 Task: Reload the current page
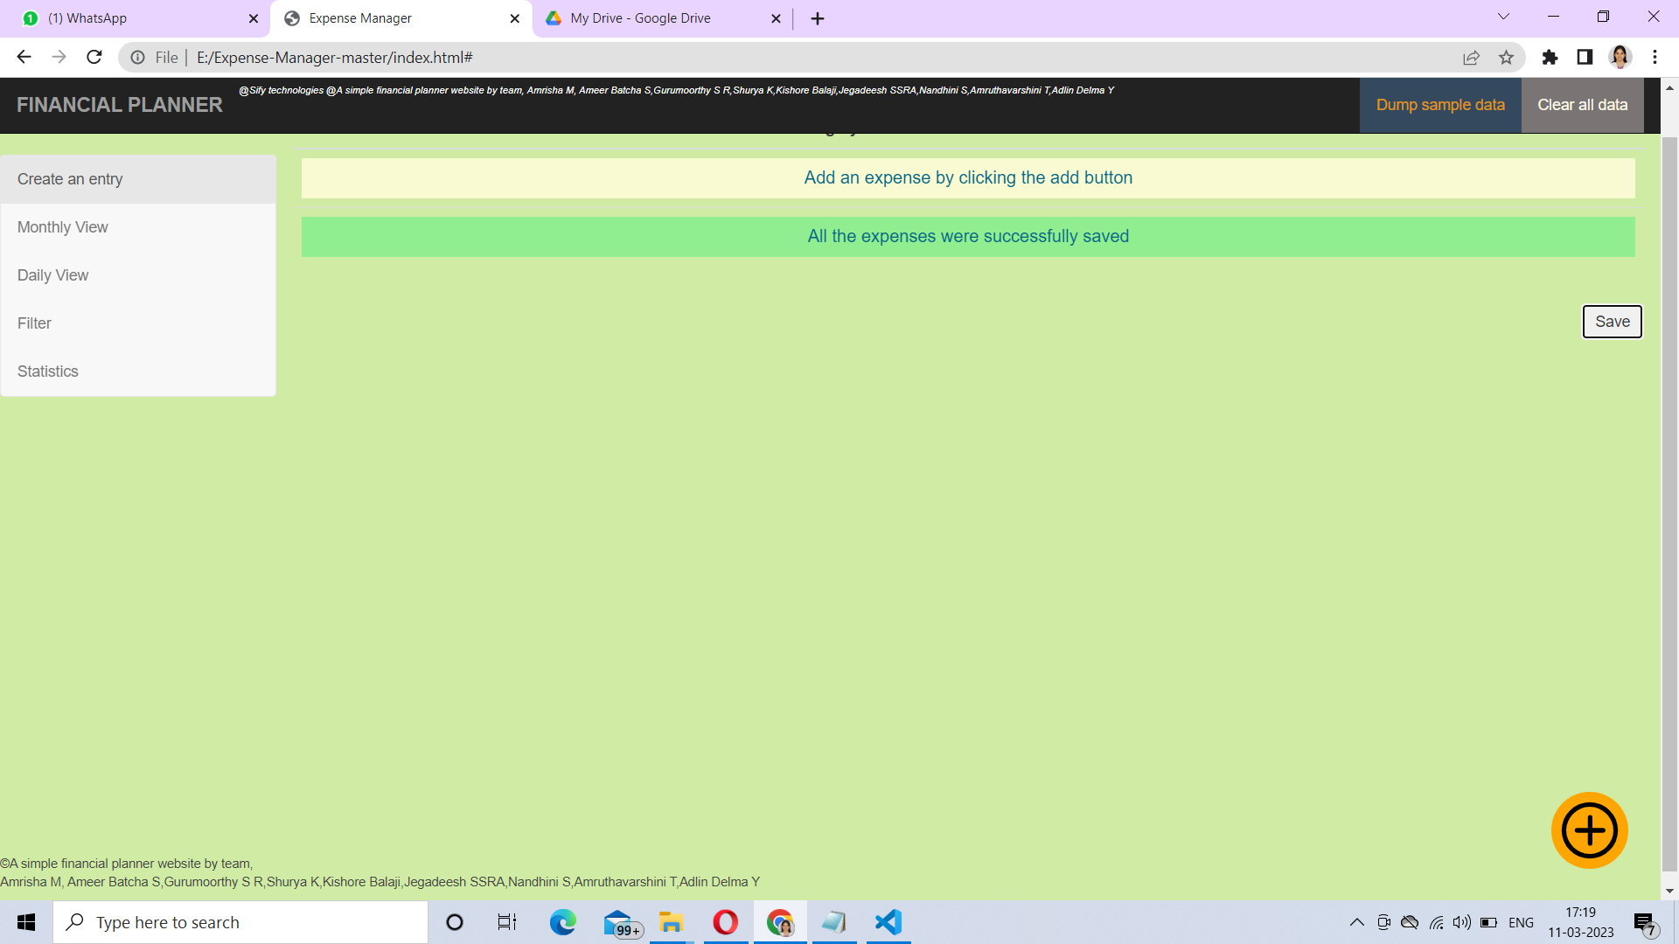[x=94, y=58]
